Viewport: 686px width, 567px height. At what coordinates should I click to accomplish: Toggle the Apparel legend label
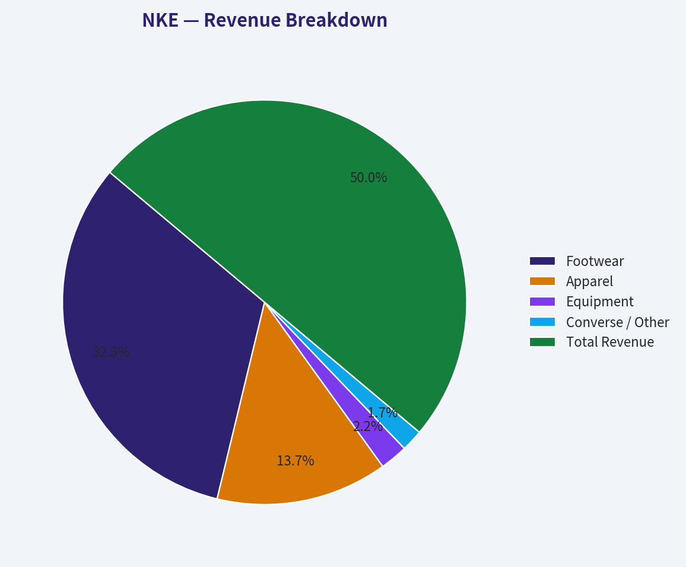coord(589,281)
